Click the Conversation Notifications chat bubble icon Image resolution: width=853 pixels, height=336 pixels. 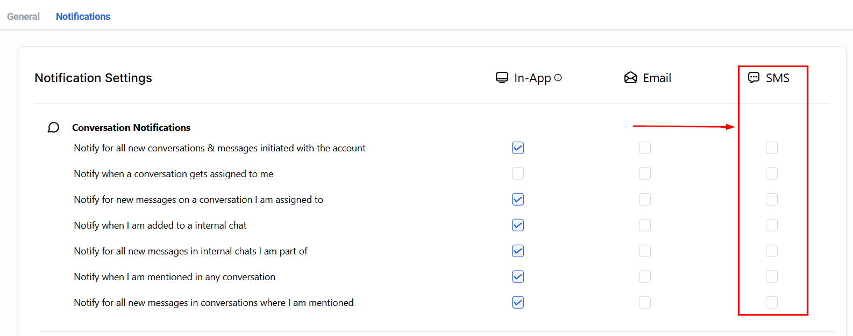[53, 127]
